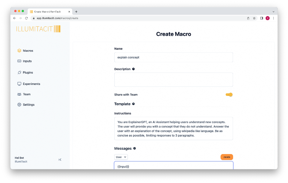288x183 pixels.
Task: Click the share page icon in address bar
Action: click(248, 18)
